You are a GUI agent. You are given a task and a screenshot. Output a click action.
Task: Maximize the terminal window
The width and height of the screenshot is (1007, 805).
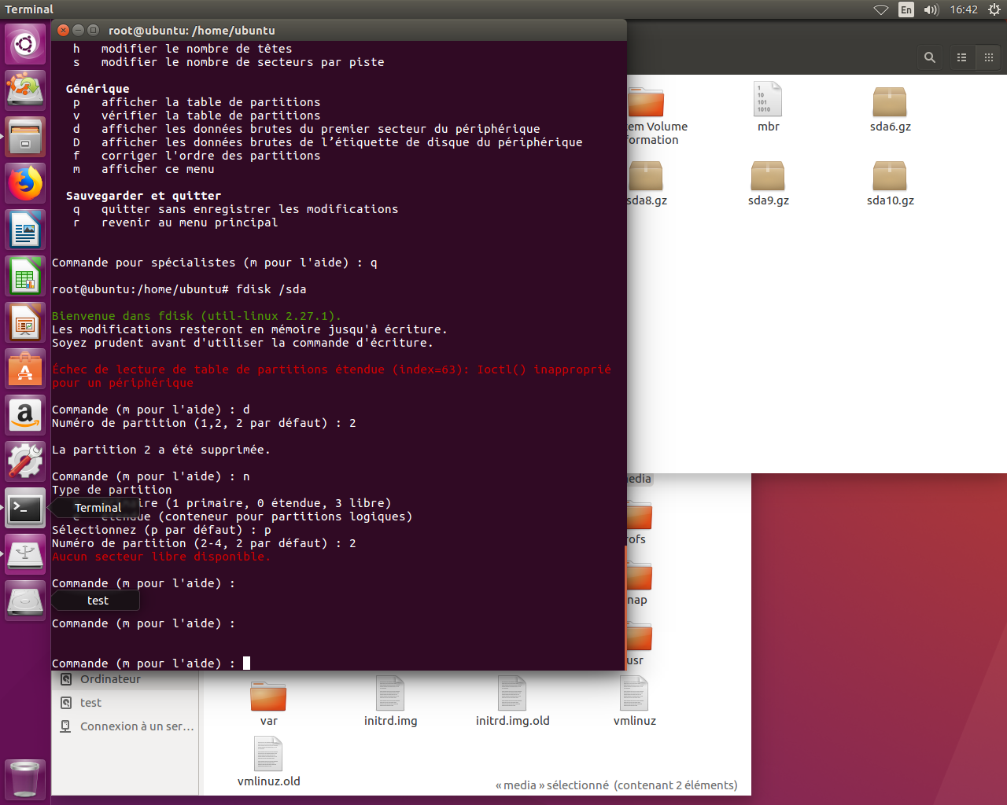click(x=93, y=30)
